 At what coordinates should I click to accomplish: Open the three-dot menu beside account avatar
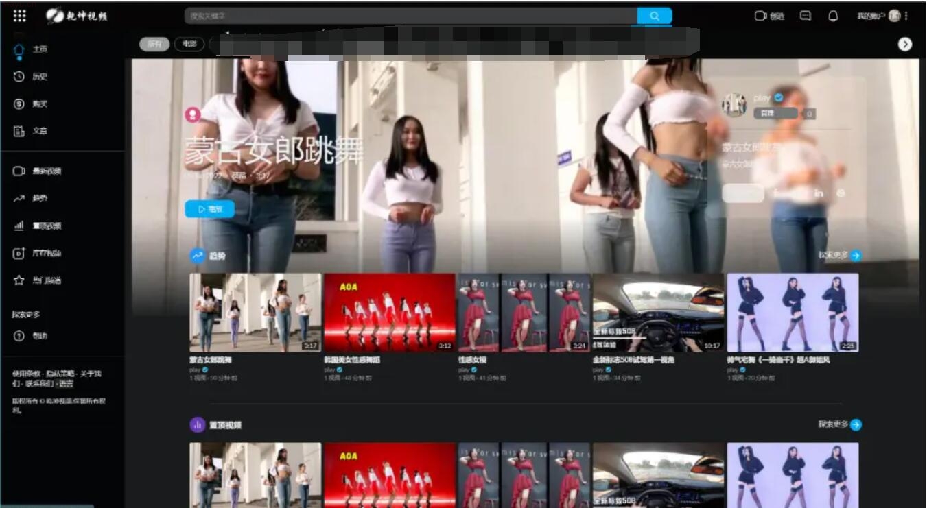[906, 16]
